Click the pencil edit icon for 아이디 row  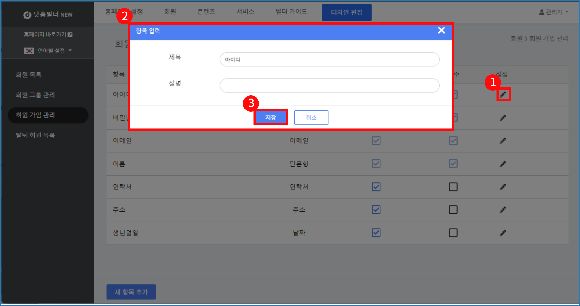[503, 95]
